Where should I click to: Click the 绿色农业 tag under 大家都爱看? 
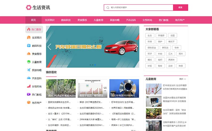[151, 48]
